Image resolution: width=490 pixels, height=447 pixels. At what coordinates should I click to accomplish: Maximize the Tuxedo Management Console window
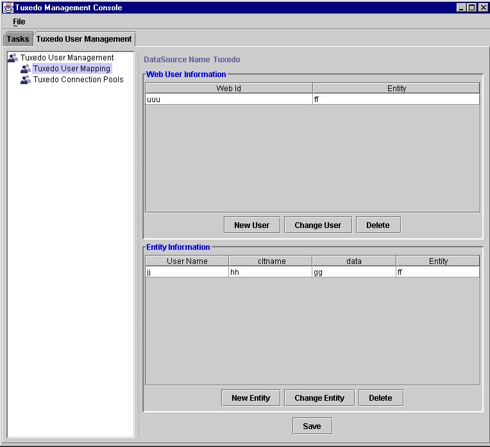click(472, 8)
